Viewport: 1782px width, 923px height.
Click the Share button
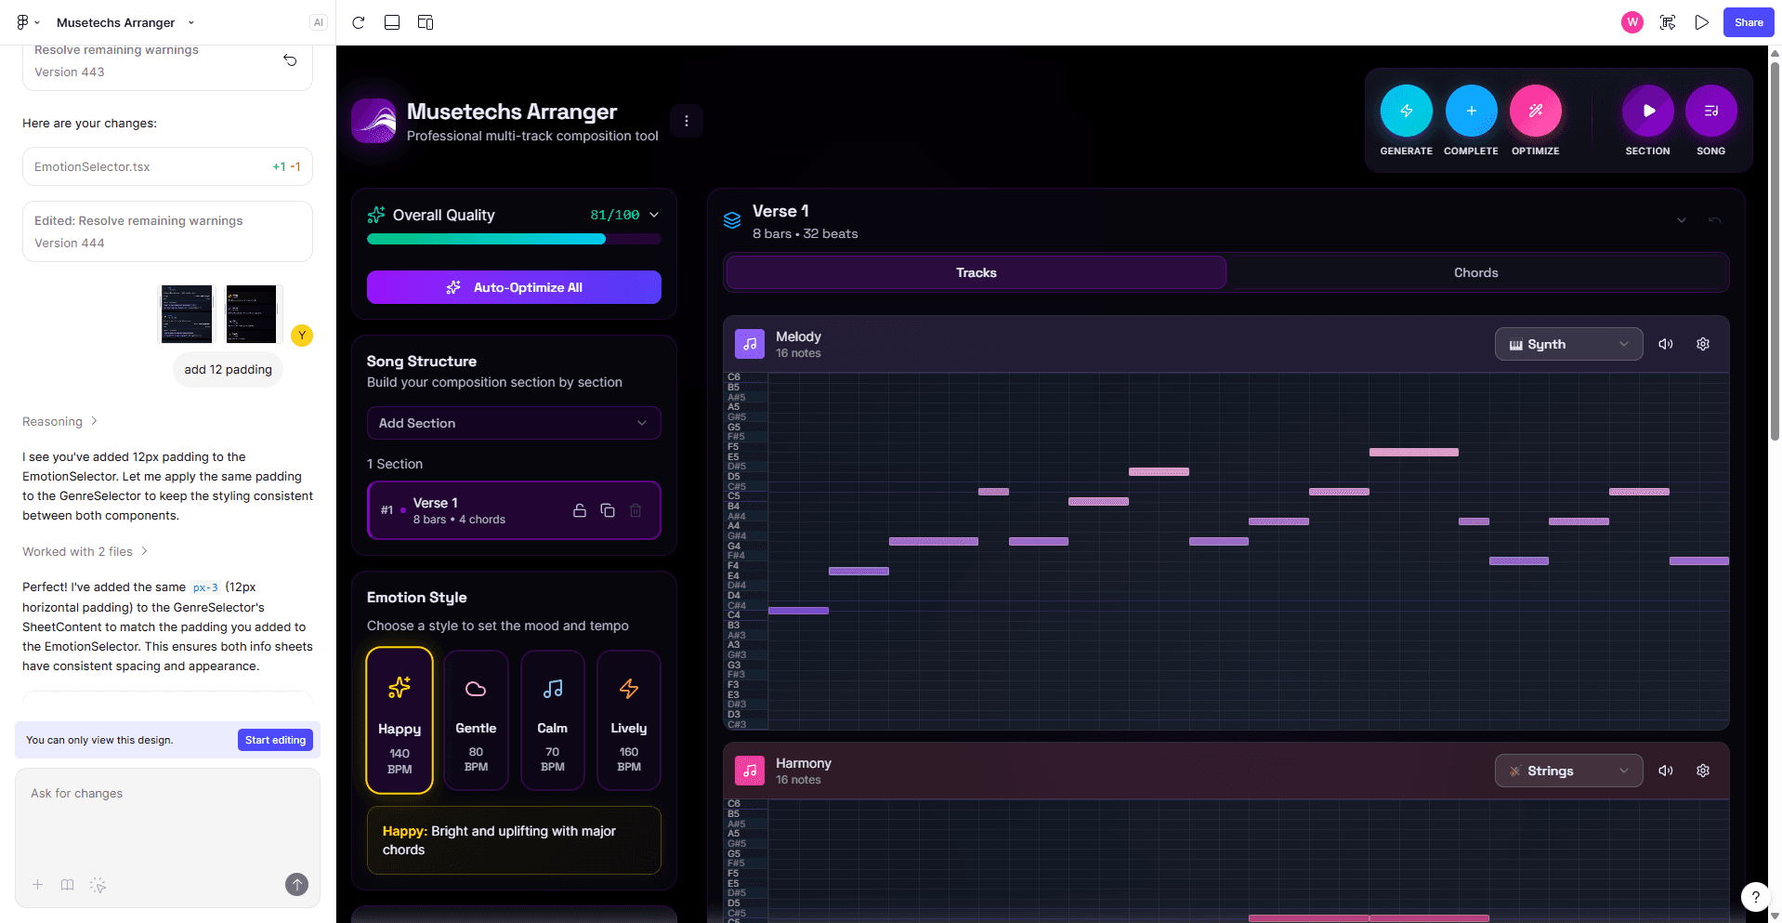(1748, 22)
